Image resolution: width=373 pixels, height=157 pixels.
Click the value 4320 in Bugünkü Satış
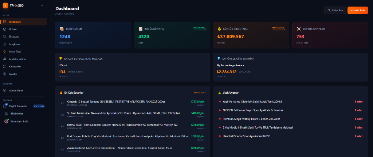coord(144,37)
